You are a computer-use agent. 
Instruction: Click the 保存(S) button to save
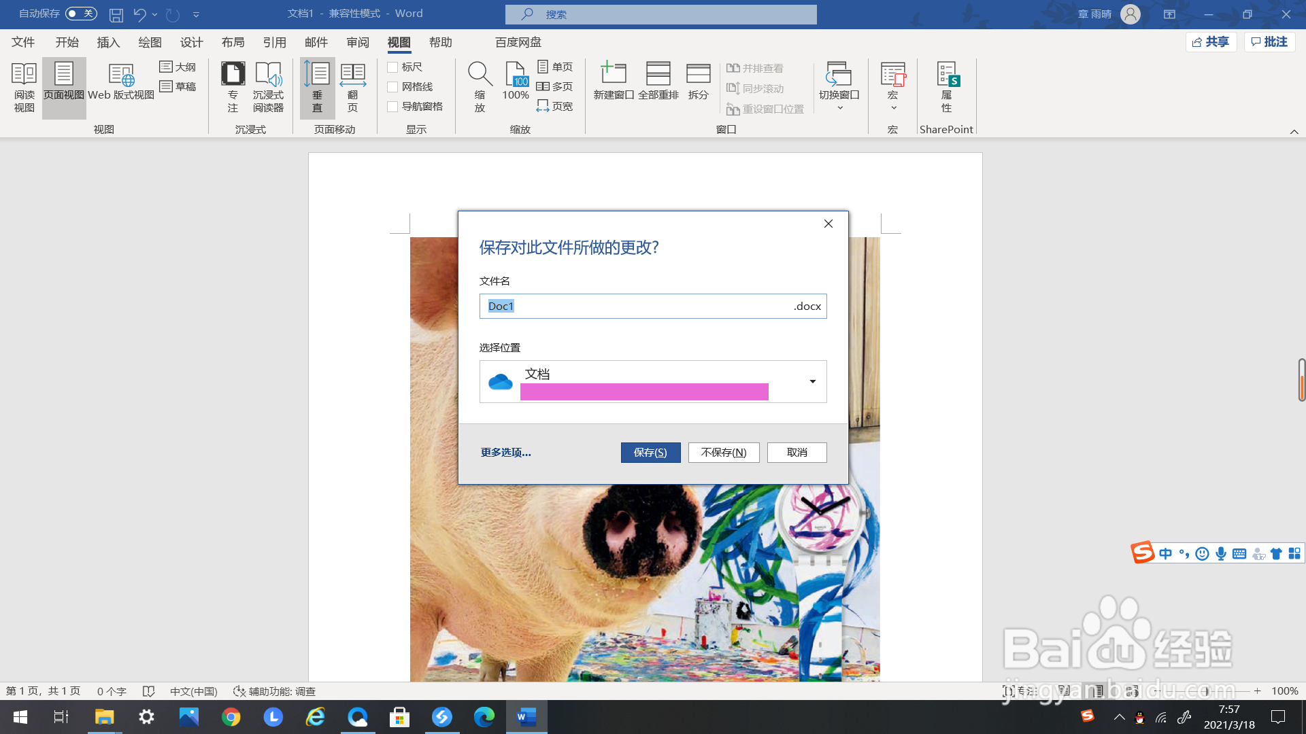point(650,452)
